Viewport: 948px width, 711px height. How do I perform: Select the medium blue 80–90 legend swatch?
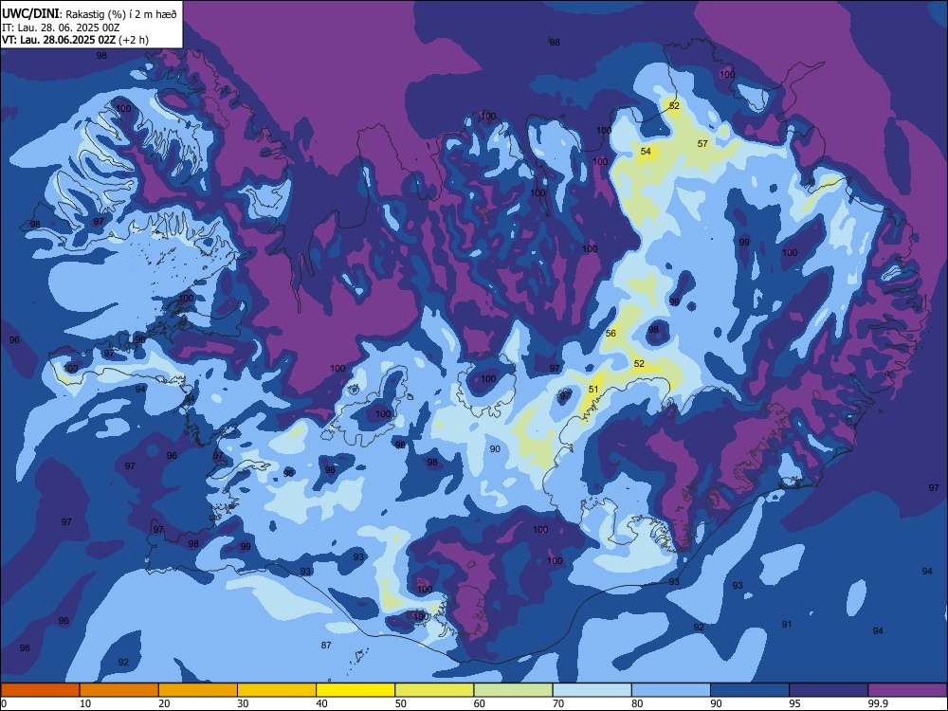[x=671, y=690]
